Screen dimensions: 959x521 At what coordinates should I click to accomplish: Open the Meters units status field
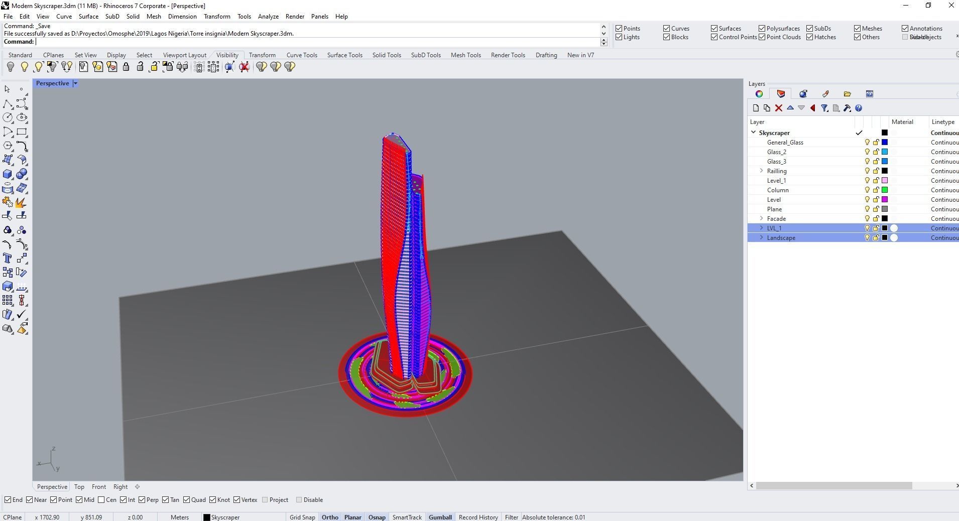[180, 517]
